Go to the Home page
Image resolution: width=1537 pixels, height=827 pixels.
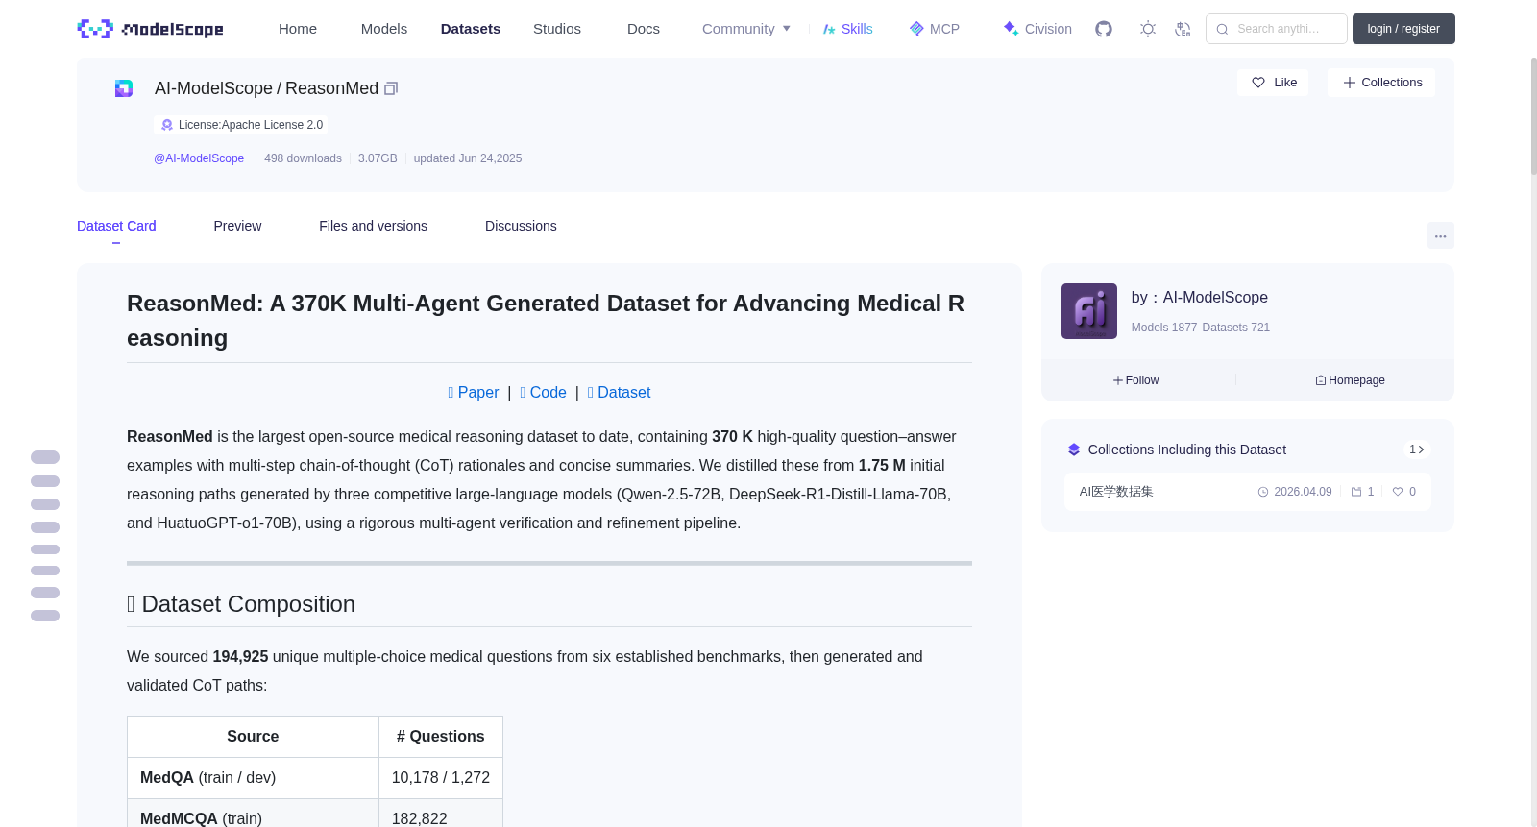click(x=298, y=29)
